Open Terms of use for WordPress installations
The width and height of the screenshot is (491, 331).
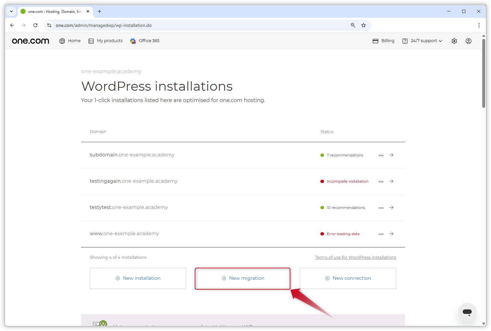pos(355,257)
